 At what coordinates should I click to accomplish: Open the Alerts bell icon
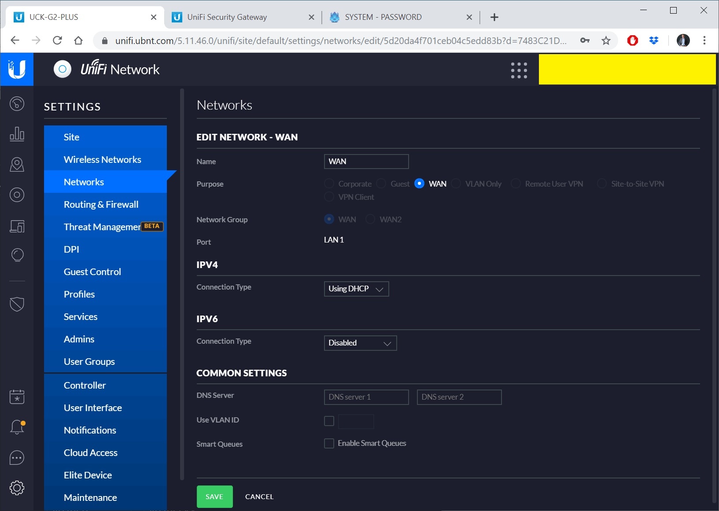pyautogui.click(x=17, y=427)
